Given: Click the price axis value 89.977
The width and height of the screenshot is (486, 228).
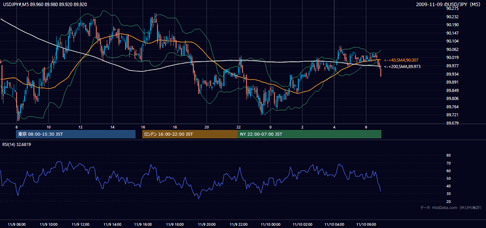Looking at the screenshot, I should click(452, 66).
